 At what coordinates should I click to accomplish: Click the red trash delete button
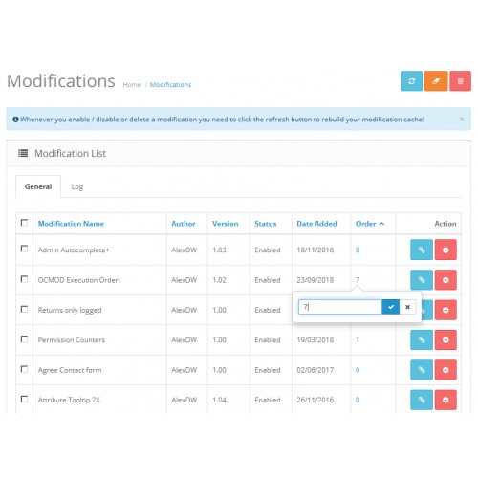[x=460, y=81]
